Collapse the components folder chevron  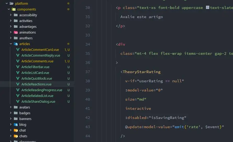tap(9, 9)
